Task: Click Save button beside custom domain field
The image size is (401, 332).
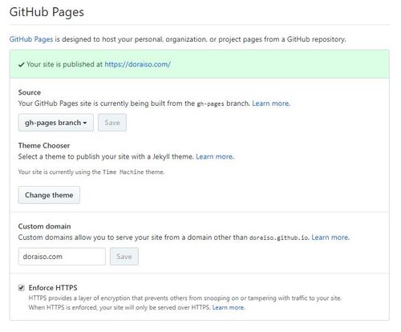Action: point(124,257)
